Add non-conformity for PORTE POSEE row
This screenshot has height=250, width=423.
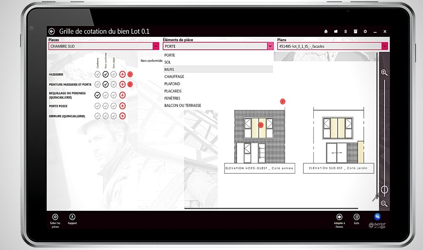pos(122,106)
